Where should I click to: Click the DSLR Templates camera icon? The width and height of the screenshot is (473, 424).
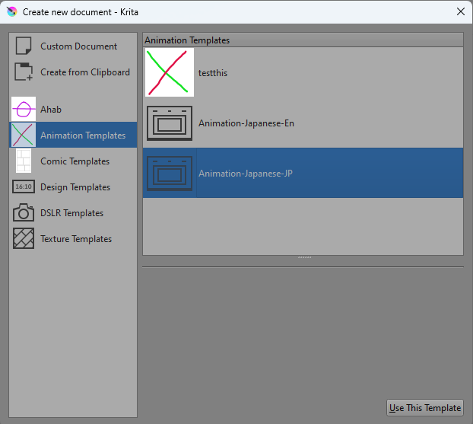coord(24,212)
